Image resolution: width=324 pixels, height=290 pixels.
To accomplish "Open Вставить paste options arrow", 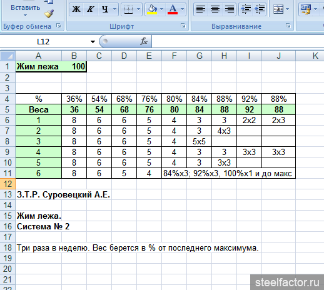I will (x=25, y=15).
